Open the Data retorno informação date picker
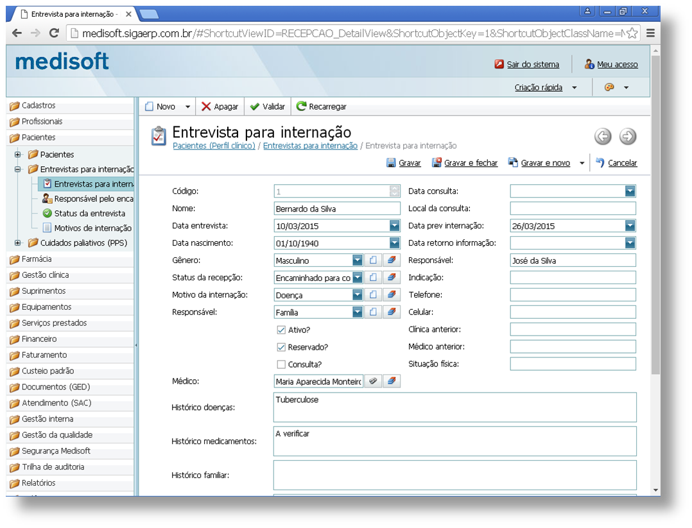 click(x=630, y=243)
